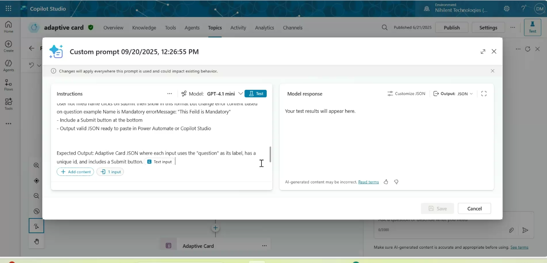Open Adaptive Card node options ellipsis
Viewport: 547px width, 263px height.
click(264, 246)
